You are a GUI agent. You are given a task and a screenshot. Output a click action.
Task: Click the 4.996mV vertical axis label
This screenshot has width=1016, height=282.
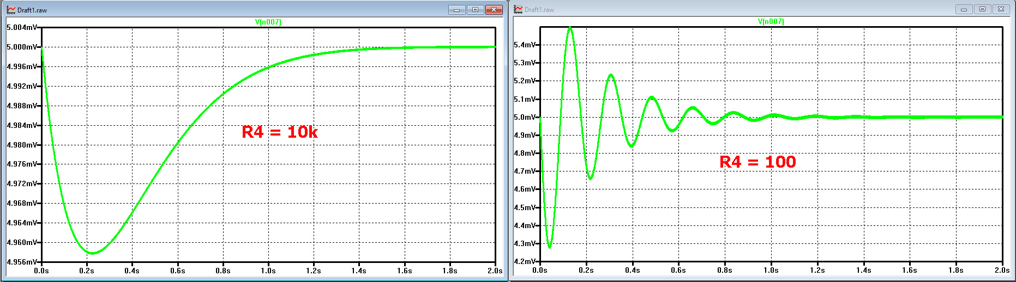point(22,66)
